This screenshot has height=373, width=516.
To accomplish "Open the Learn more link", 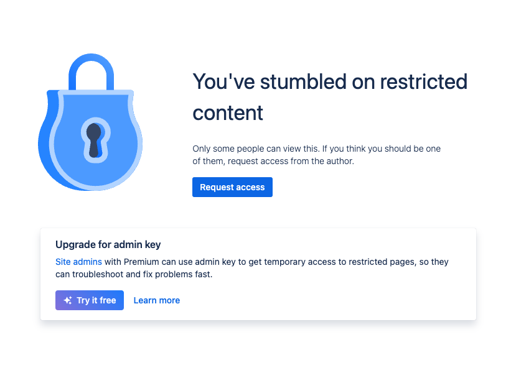I will coord(157,300).
